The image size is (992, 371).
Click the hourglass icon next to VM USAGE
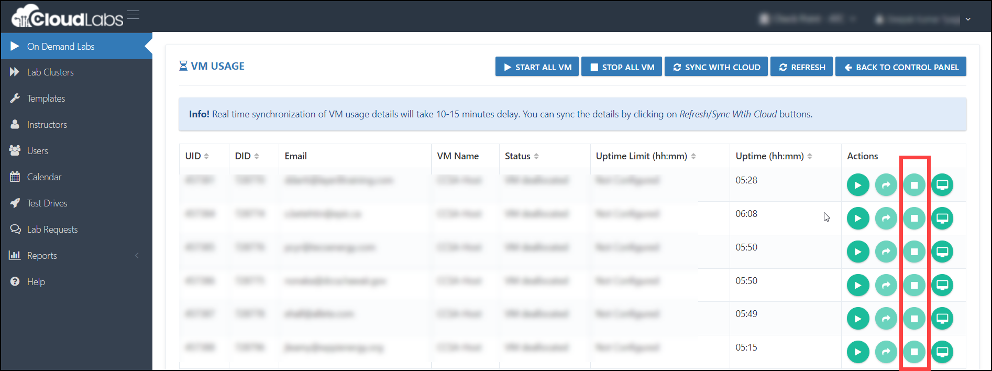point(183,66)
